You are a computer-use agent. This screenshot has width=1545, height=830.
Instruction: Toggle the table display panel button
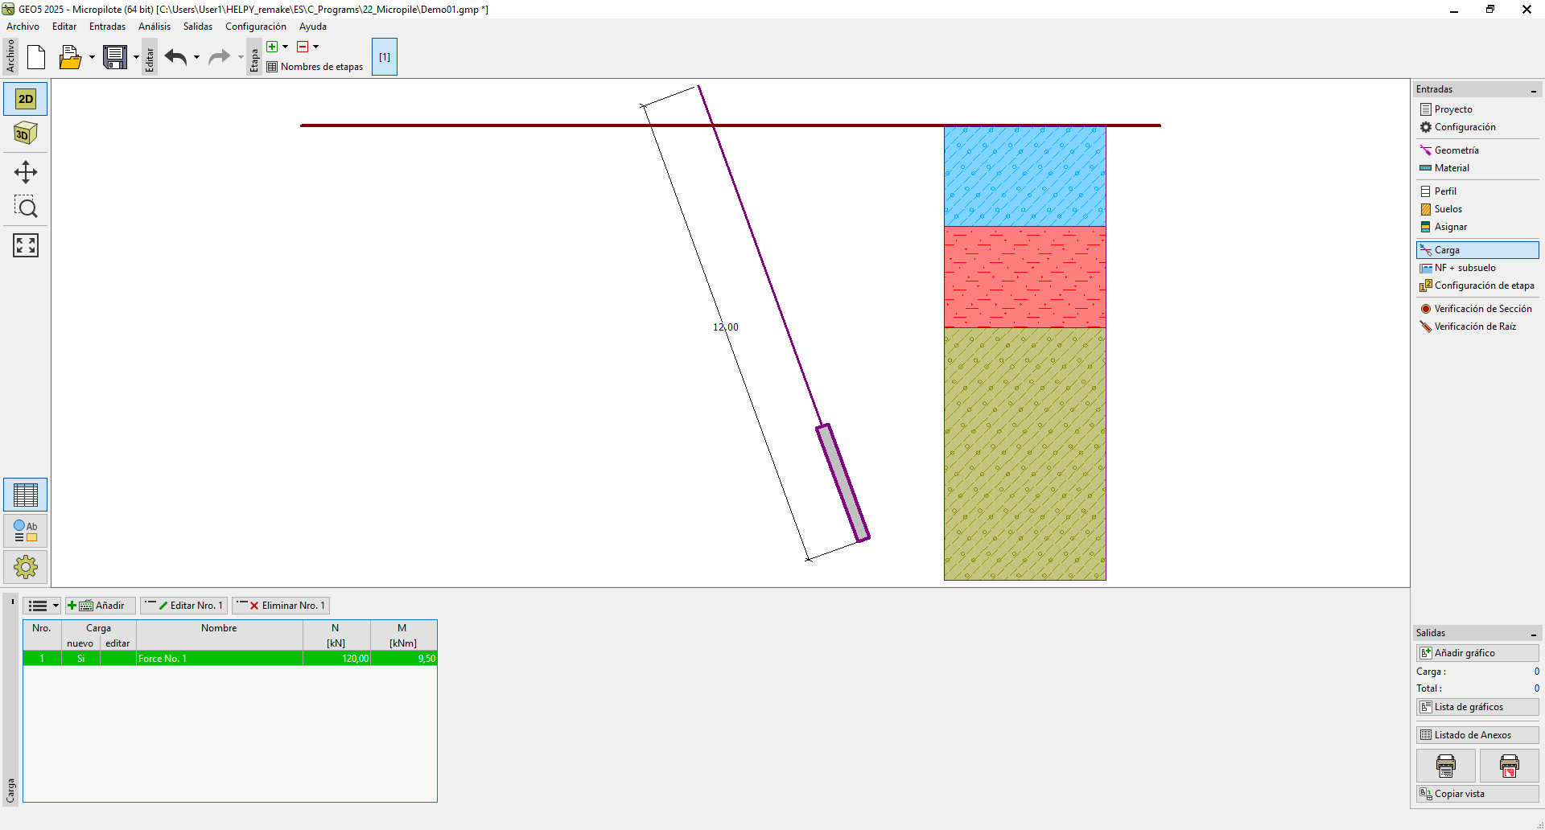point(26,495)
